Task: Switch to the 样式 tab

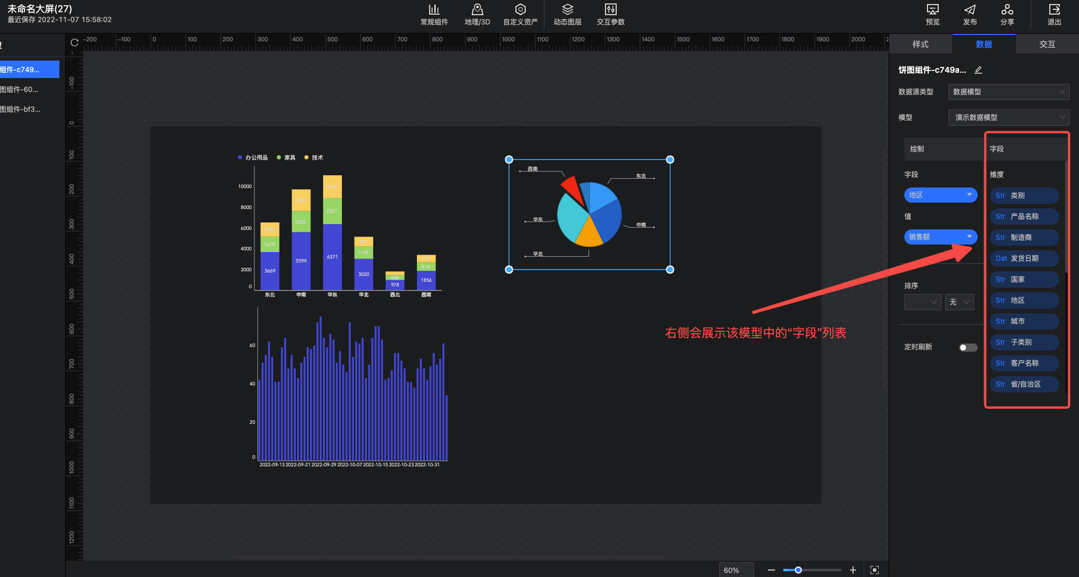Action: tap(921, 44)
